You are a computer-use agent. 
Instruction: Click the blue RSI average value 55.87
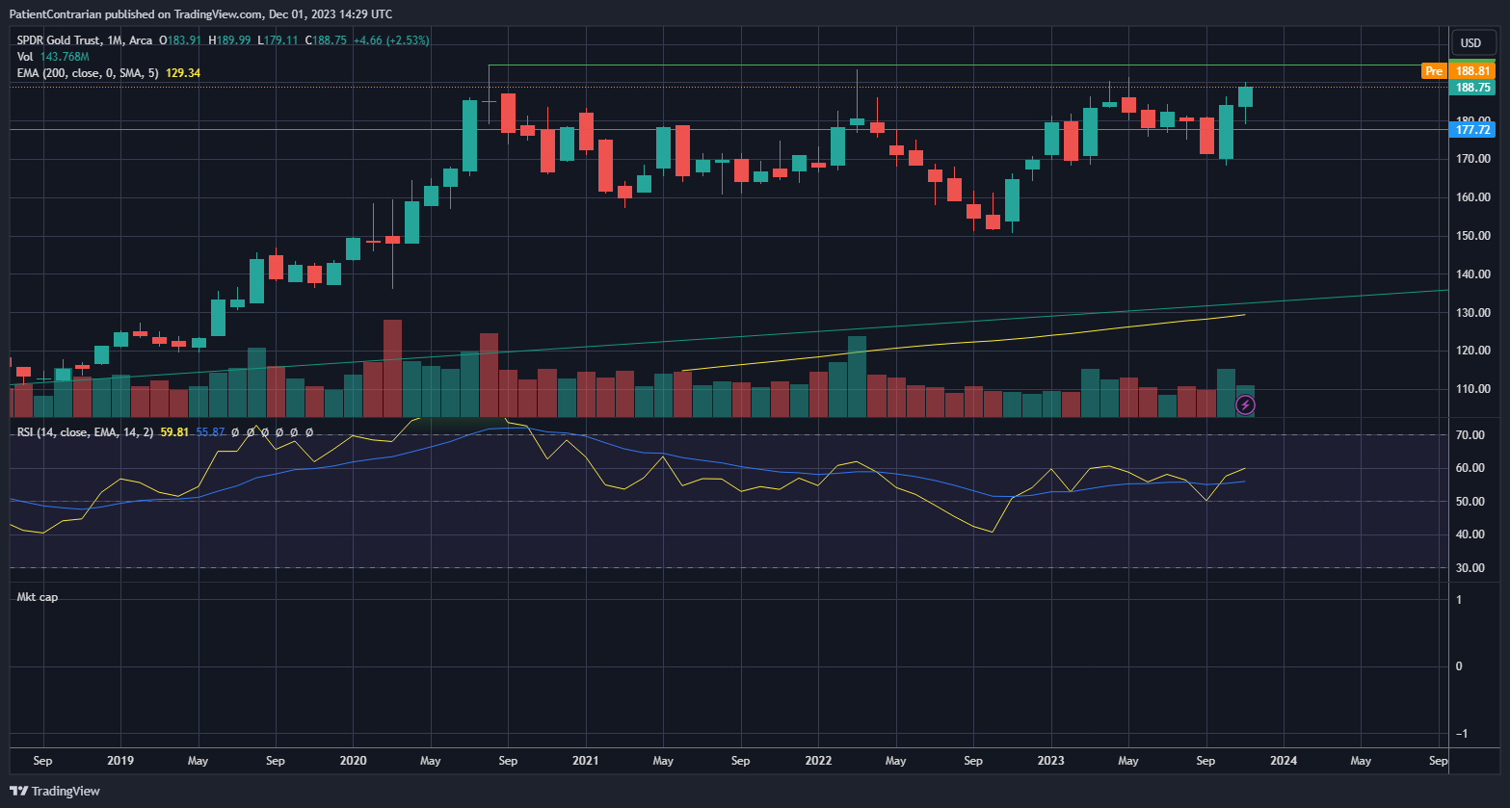tap(210, 432)
